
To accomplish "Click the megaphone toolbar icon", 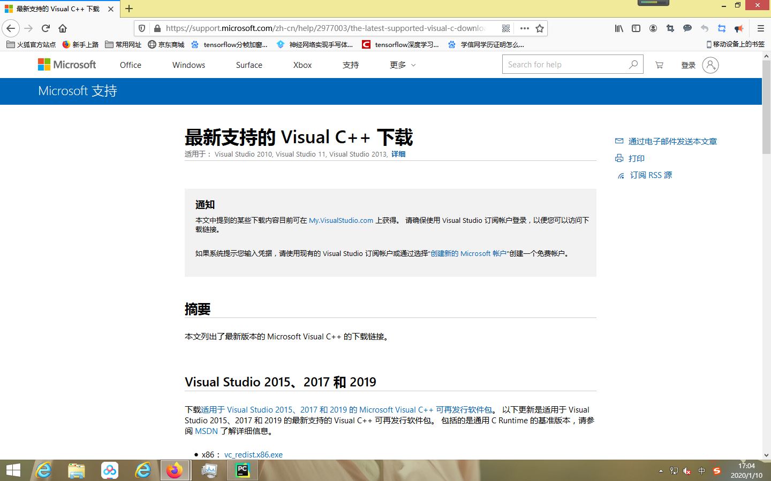I will (739, 28).
